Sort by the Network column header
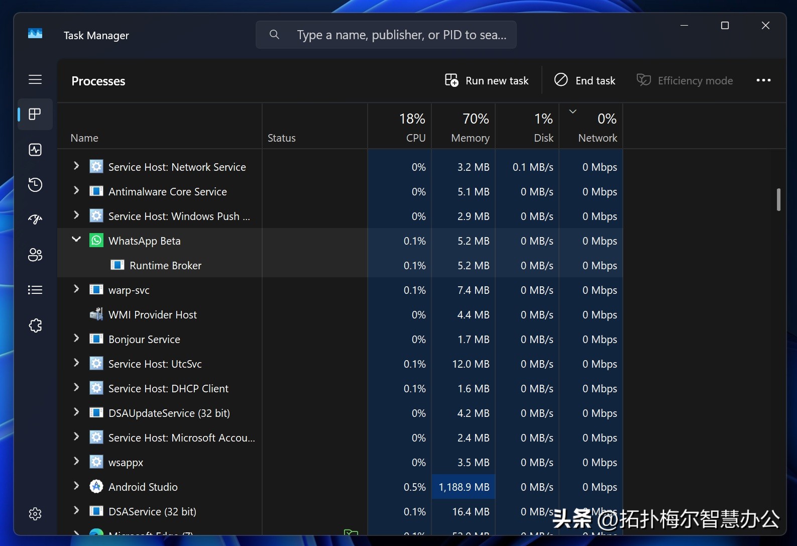The width and height of the screenshot is (797, 546). point(591,127)
